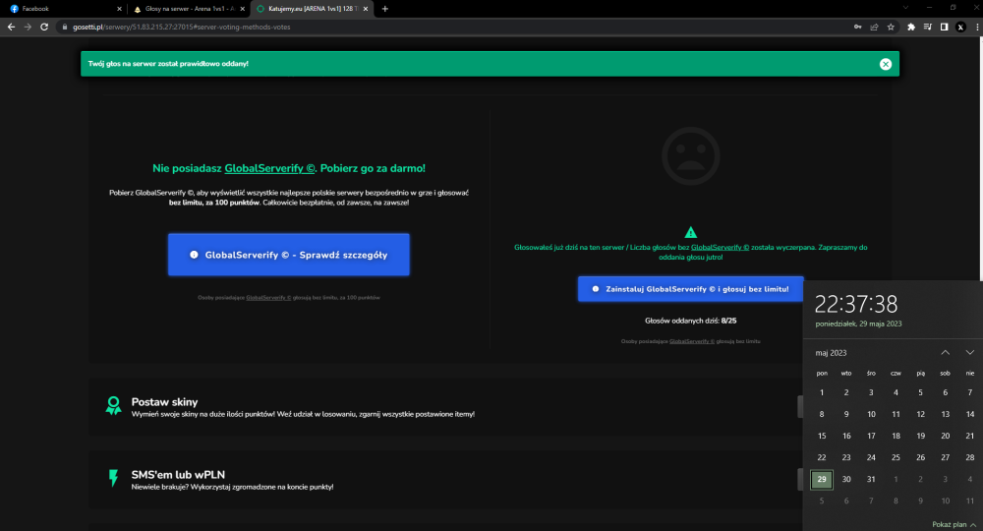This screenshot has width=983, height=531.
Task: Click Zainstaluj GlobalServerify i głosuj bez limitu
Action: tap(690, 289)
